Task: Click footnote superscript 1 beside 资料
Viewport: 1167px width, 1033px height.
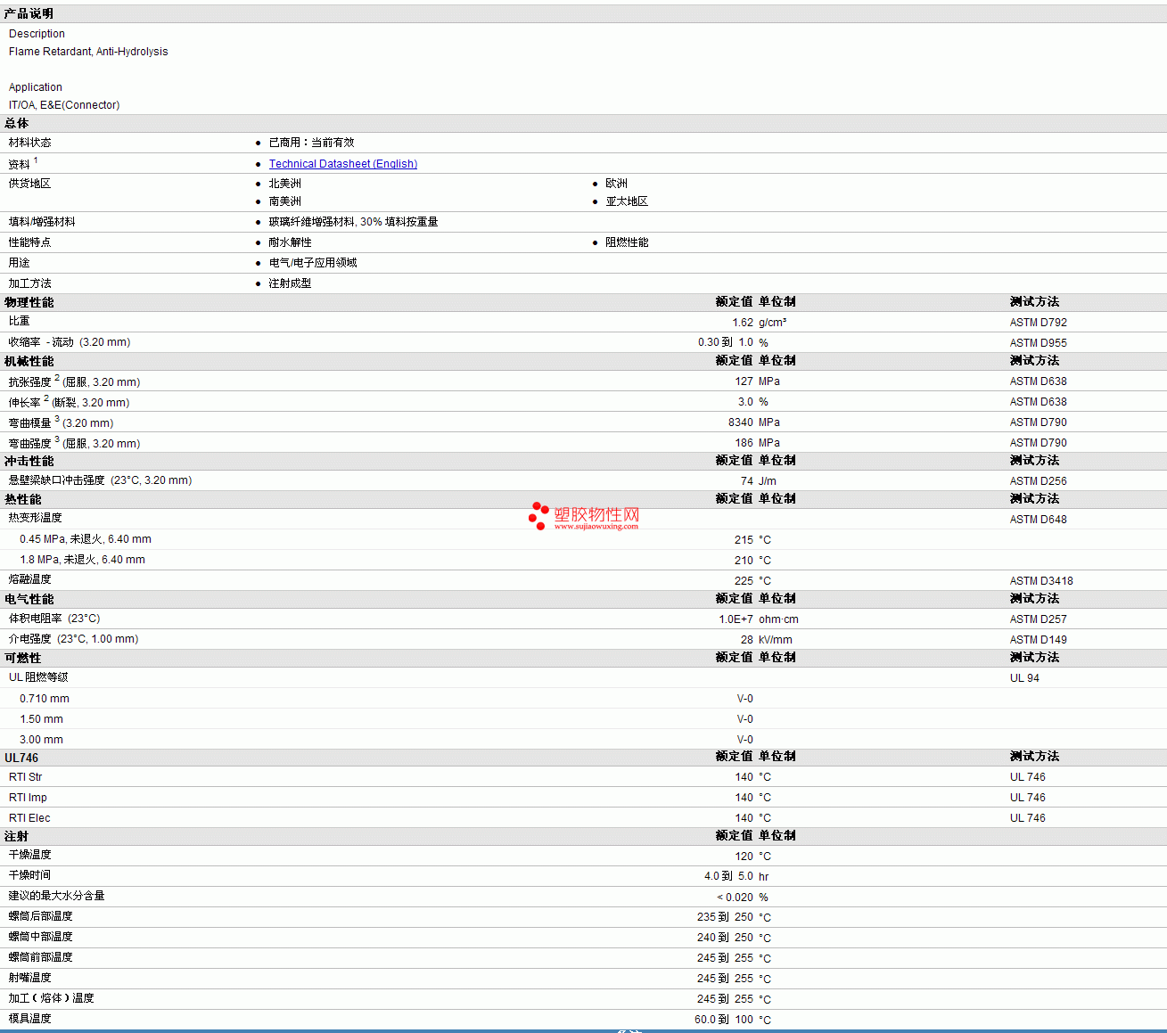Action: click(x=36, y=160)
